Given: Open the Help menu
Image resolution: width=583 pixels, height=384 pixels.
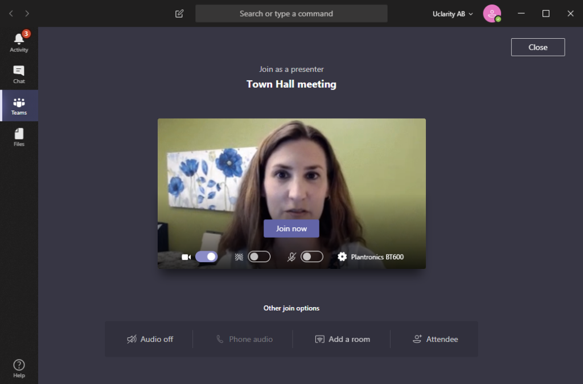Looking at the screenshot, I should [19, 369].
